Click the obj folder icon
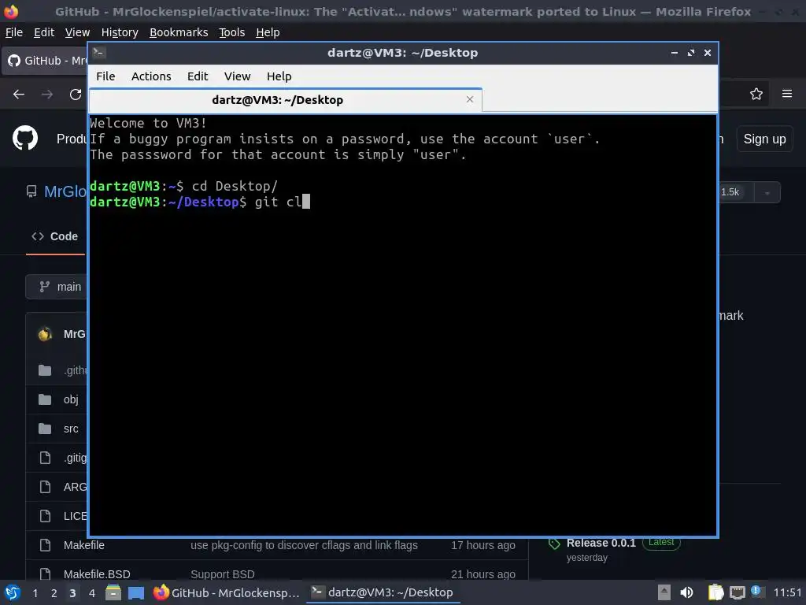 tap(45, 399)
